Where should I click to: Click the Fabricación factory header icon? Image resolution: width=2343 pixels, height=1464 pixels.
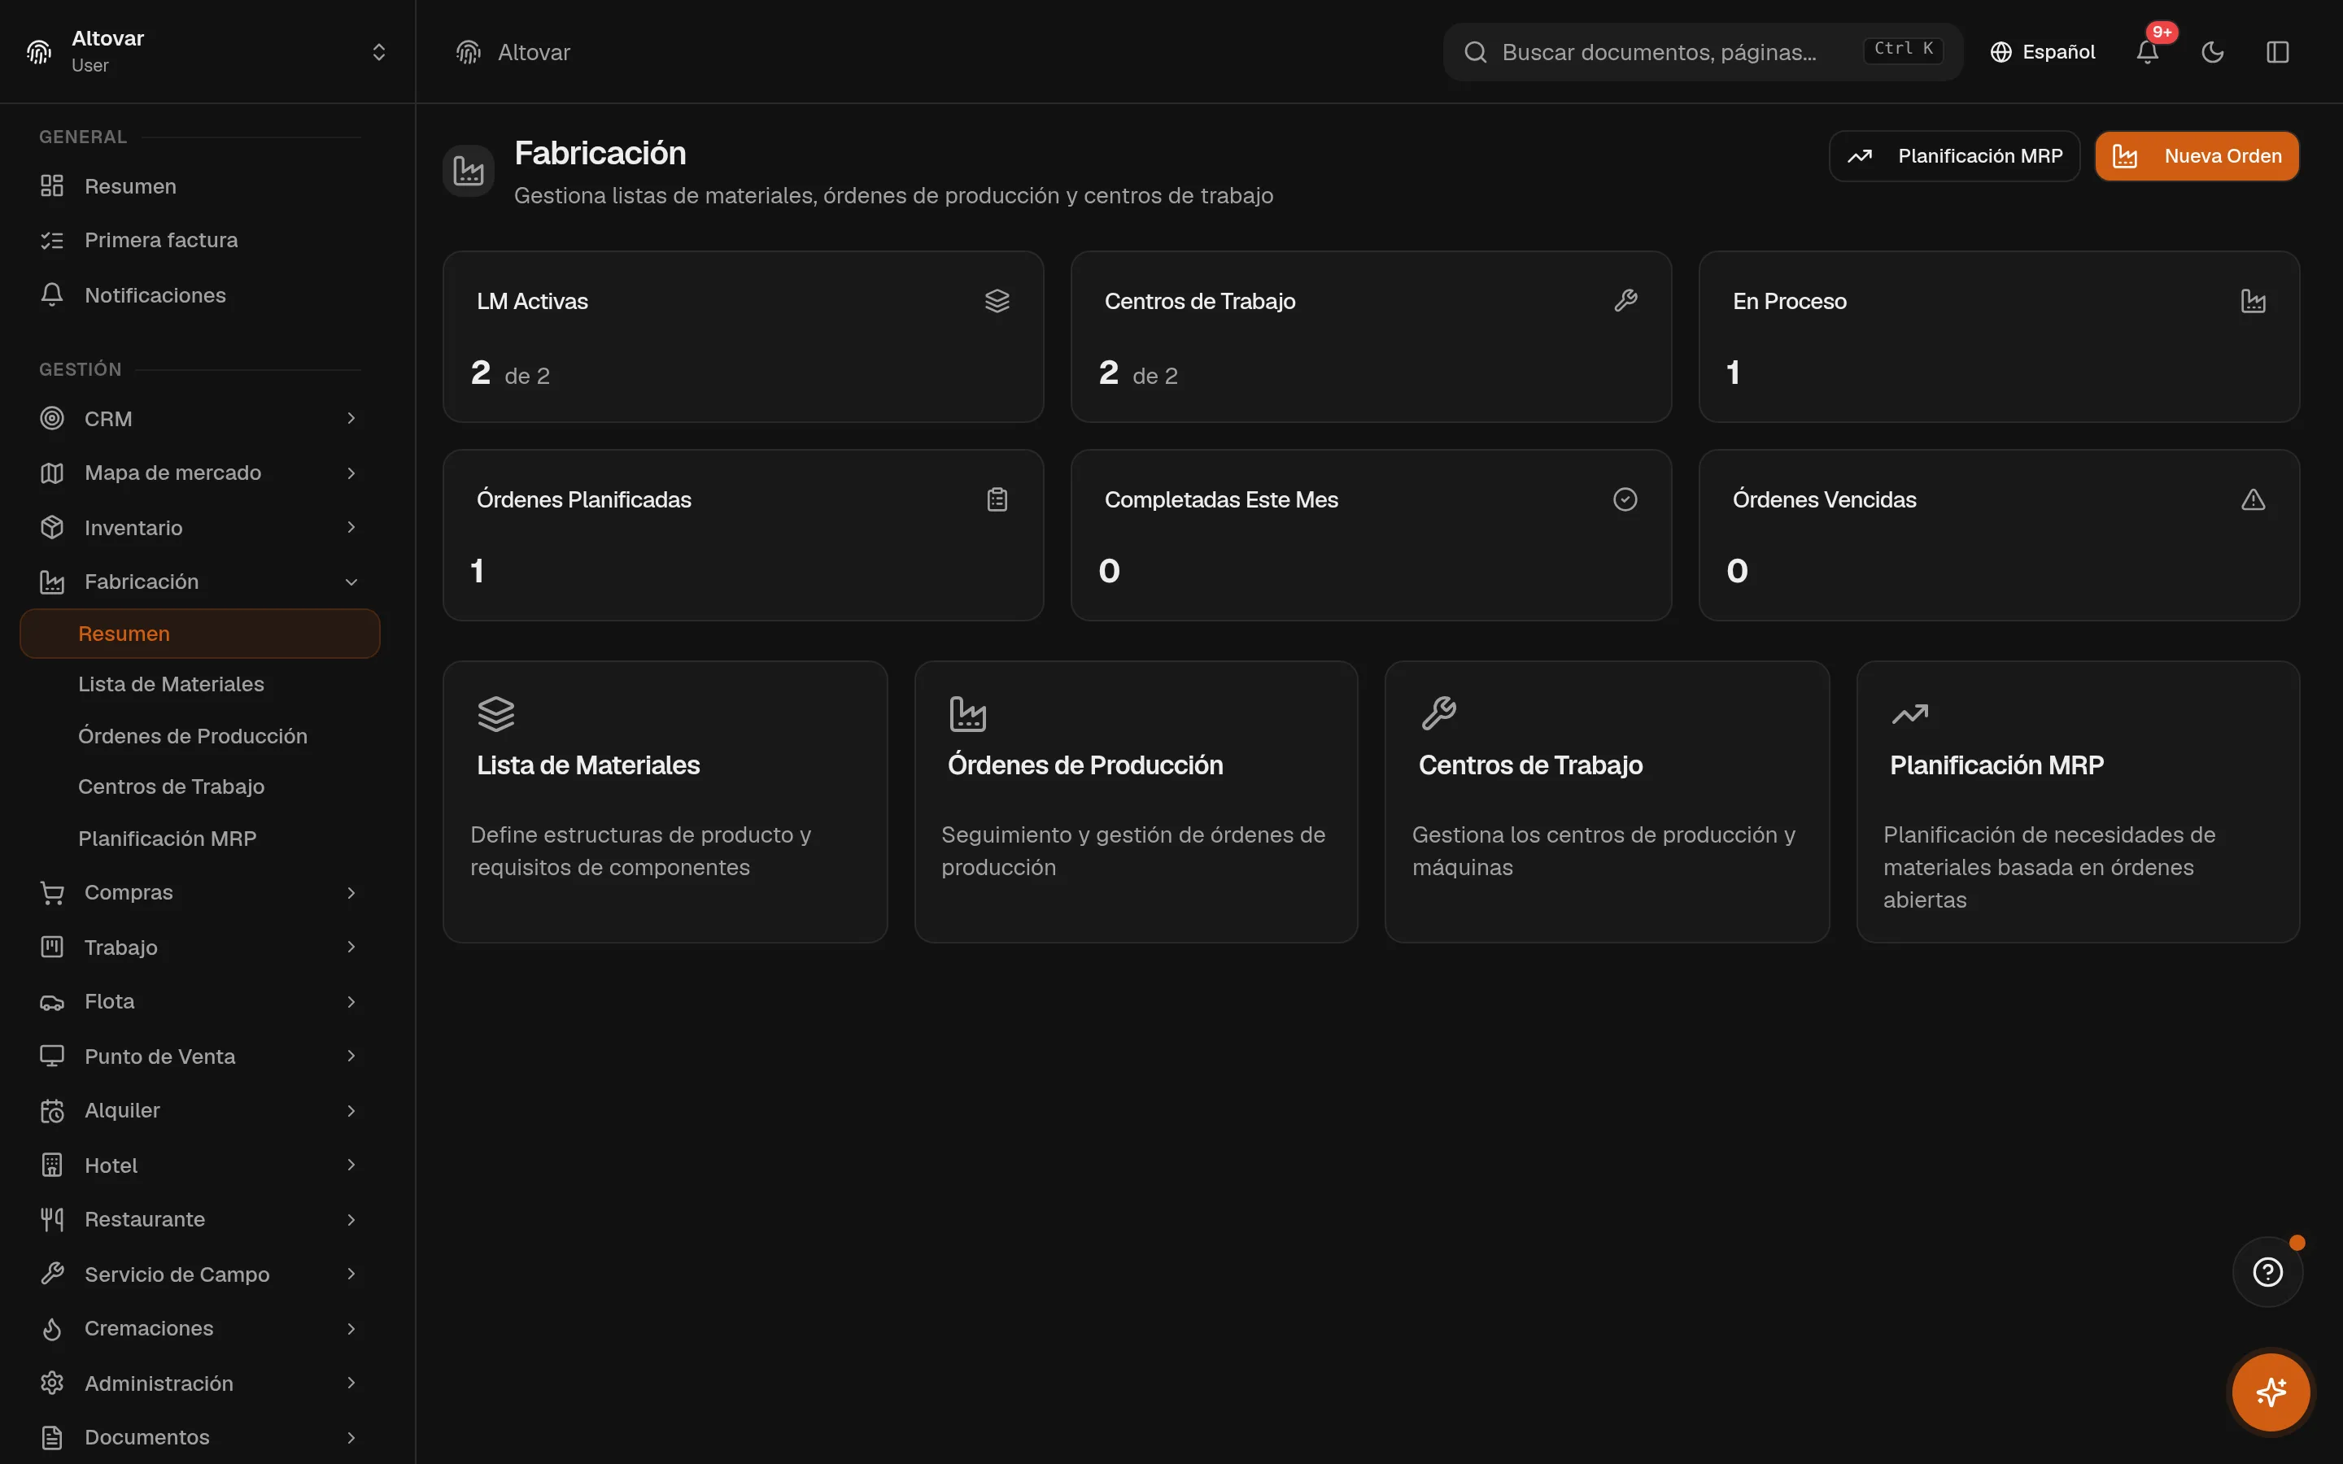[x=469, y=172]
